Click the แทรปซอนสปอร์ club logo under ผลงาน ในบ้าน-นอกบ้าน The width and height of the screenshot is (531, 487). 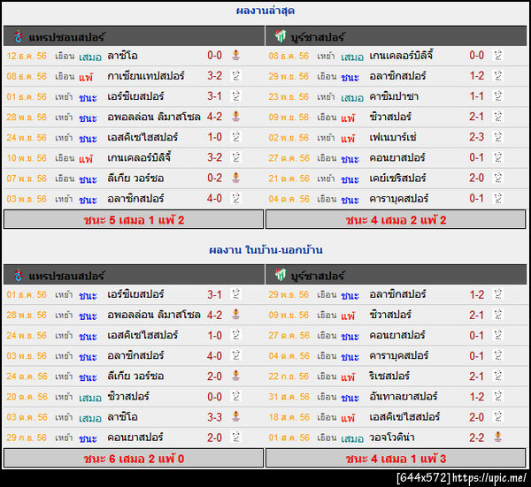(x=19, y=275)
